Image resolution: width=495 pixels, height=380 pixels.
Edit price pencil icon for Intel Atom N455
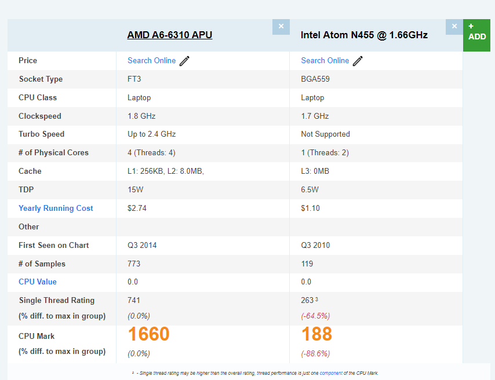click(x=358, y=61)
